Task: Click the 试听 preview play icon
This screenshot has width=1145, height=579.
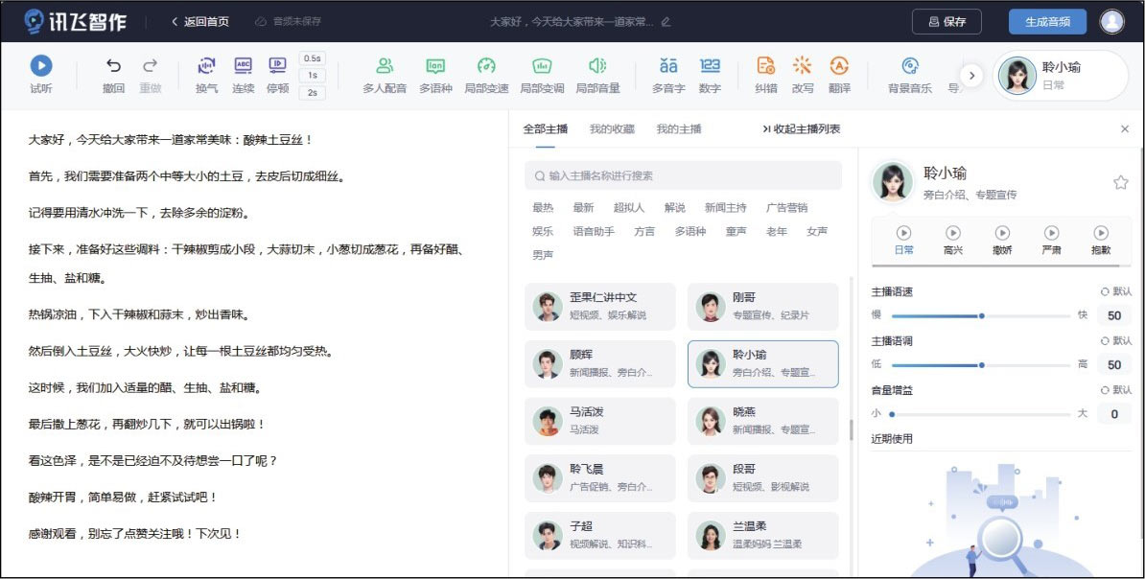Action: [40, 66]
